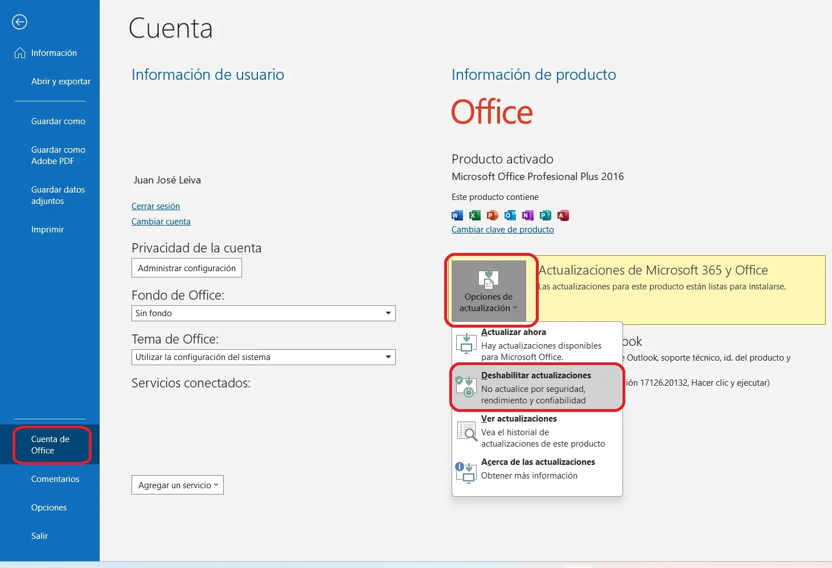
Task: Select Ver actualizaciones menu entry
Action: pyautogui.click(x=537, y=431)
